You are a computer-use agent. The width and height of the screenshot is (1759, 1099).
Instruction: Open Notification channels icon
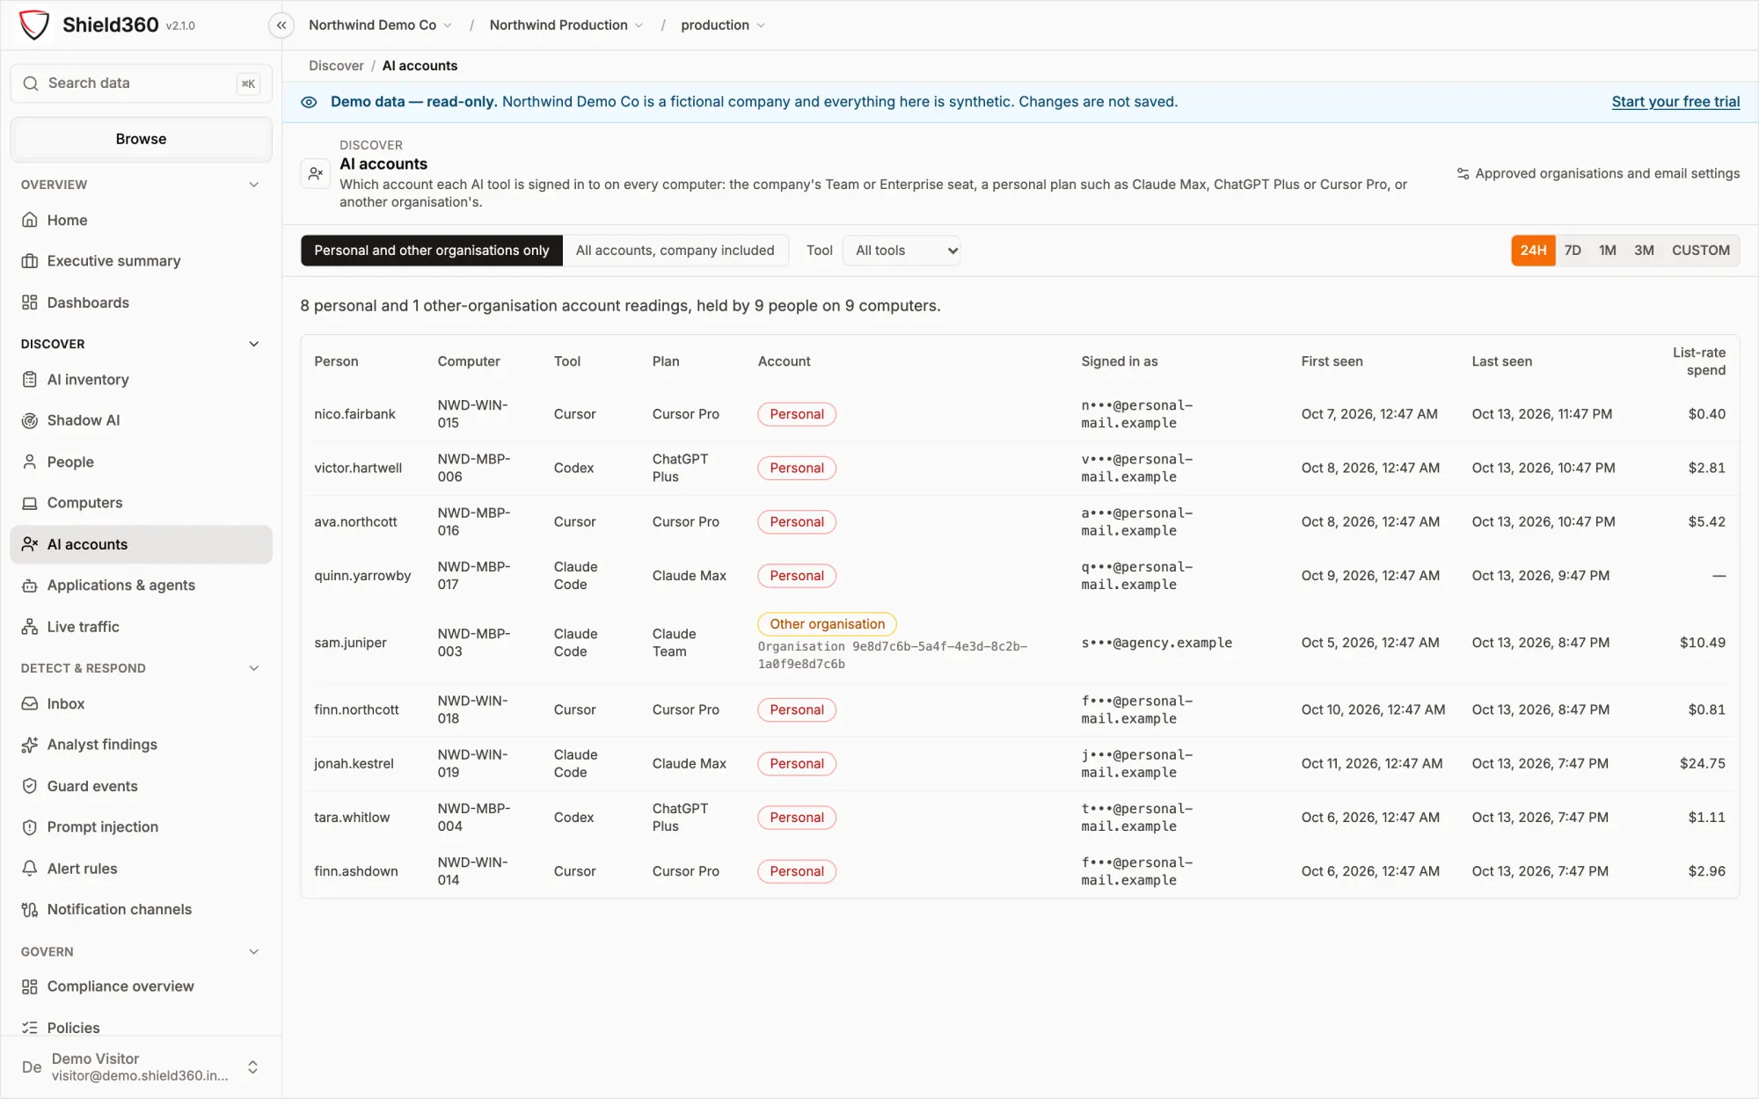coord(30,909)
